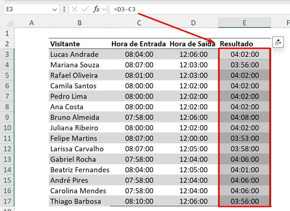Open Insert Function with the fx icon
290x211 pixels.
point(96,9)
